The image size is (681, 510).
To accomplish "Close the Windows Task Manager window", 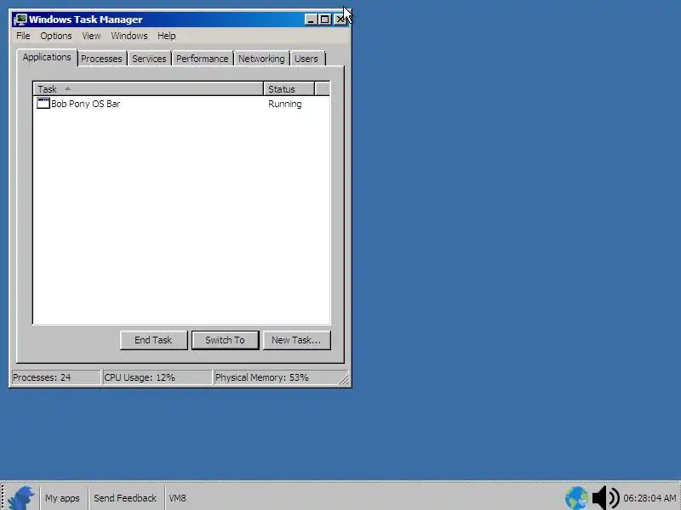I will [340, 20].
